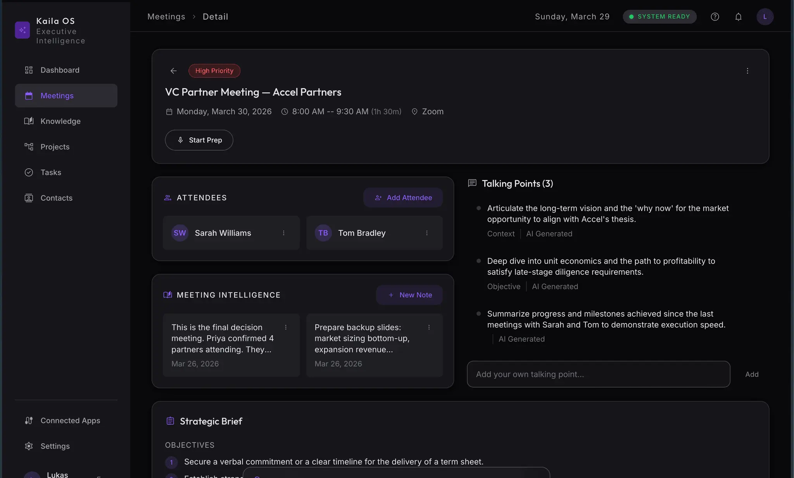
Task: Click the Detail breadcrumb text
Action: [x=215, y=17]
